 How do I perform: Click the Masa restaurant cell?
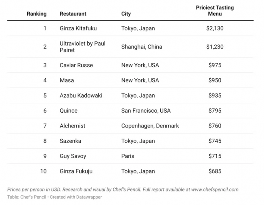click(x=67, y=80)
